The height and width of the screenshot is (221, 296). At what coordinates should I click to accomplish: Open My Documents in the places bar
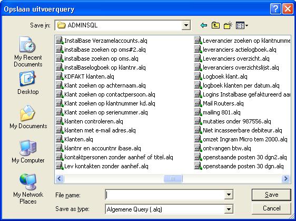pyautogui.click(x=28, y=117)
